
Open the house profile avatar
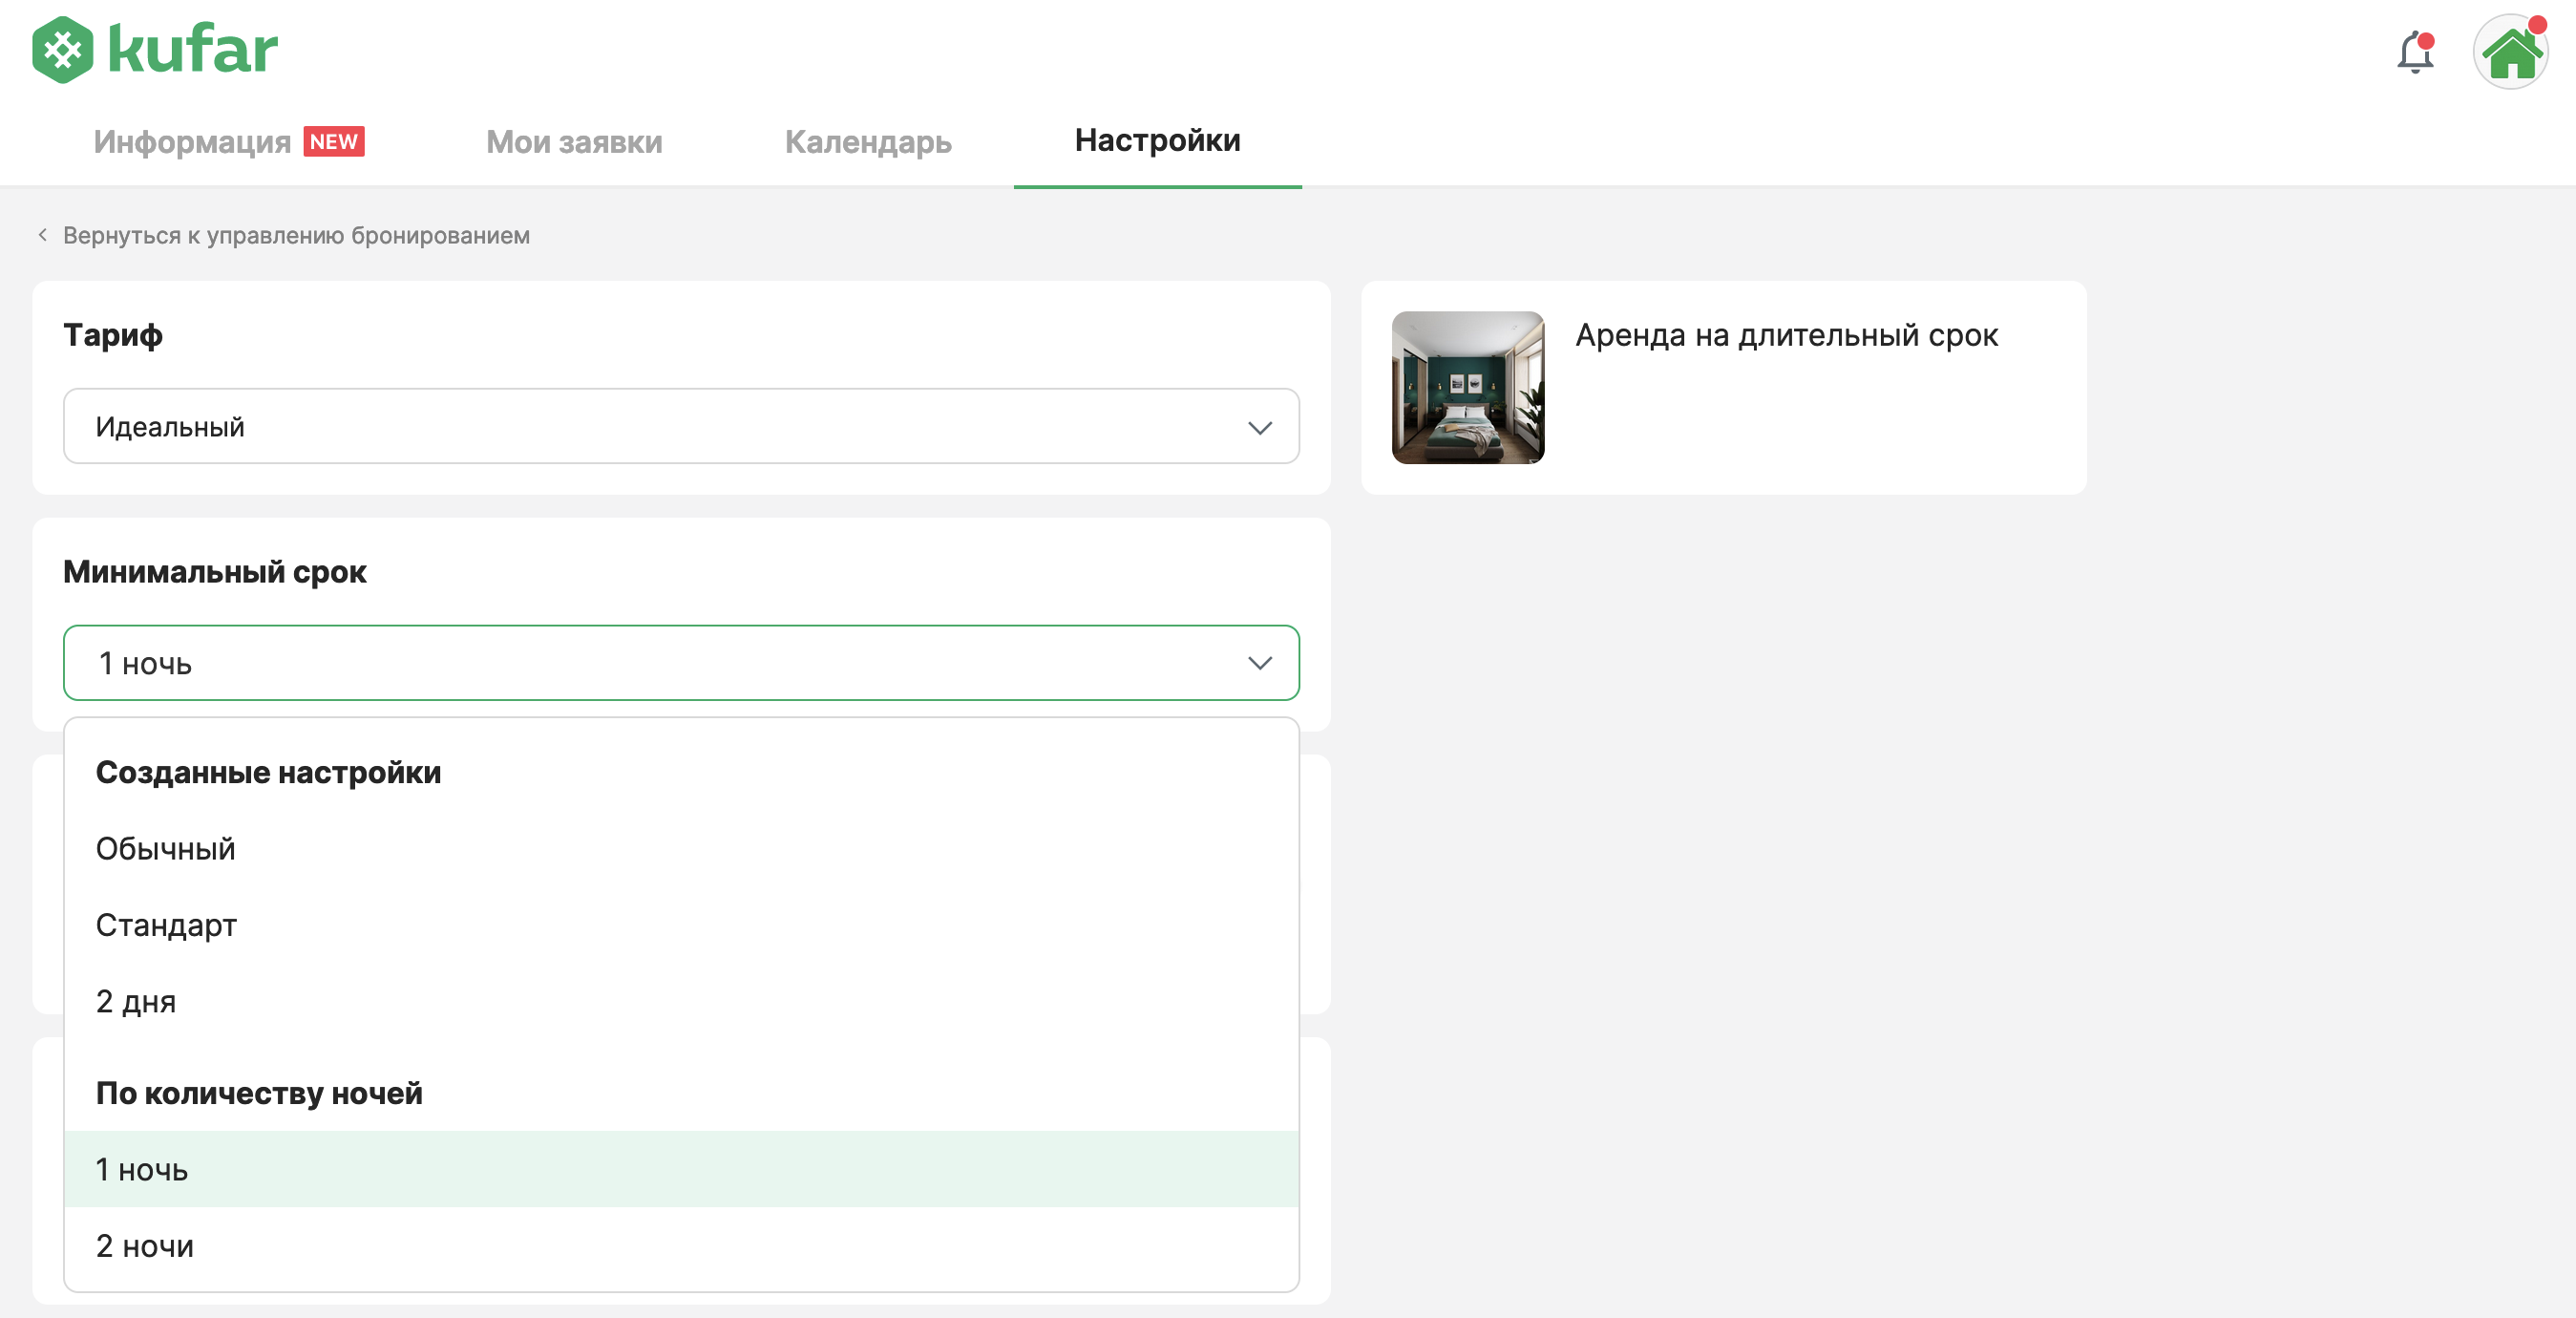pos(2510,52)
